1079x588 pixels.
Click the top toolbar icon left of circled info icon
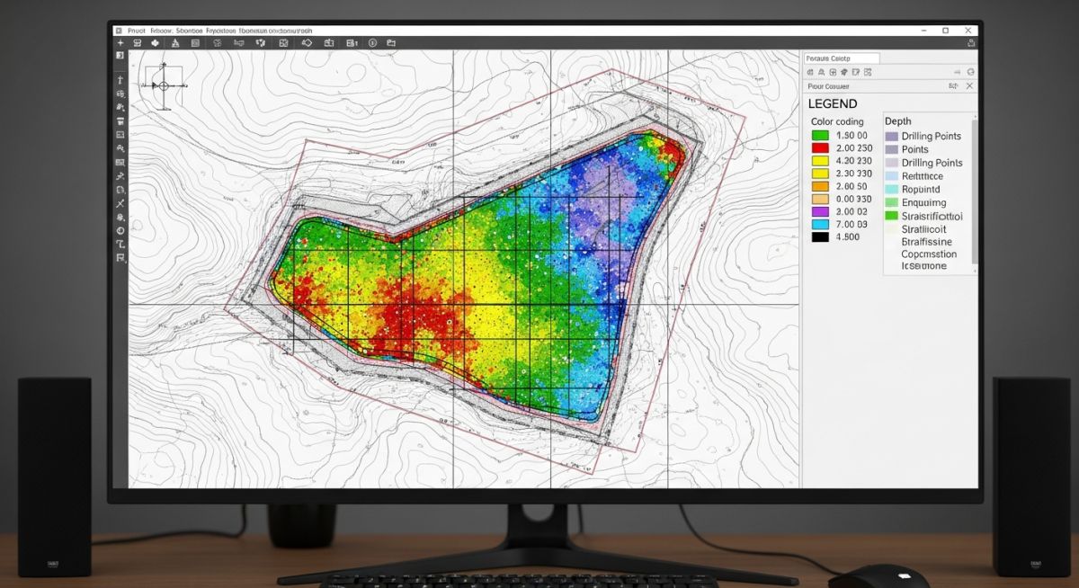click(352, 43)
